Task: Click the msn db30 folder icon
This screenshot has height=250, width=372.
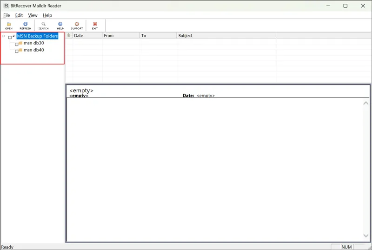Action: tap(20, 43)
